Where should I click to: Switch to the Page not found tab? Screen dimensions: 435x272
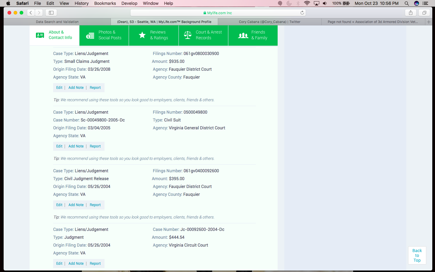tap(373, 22)
